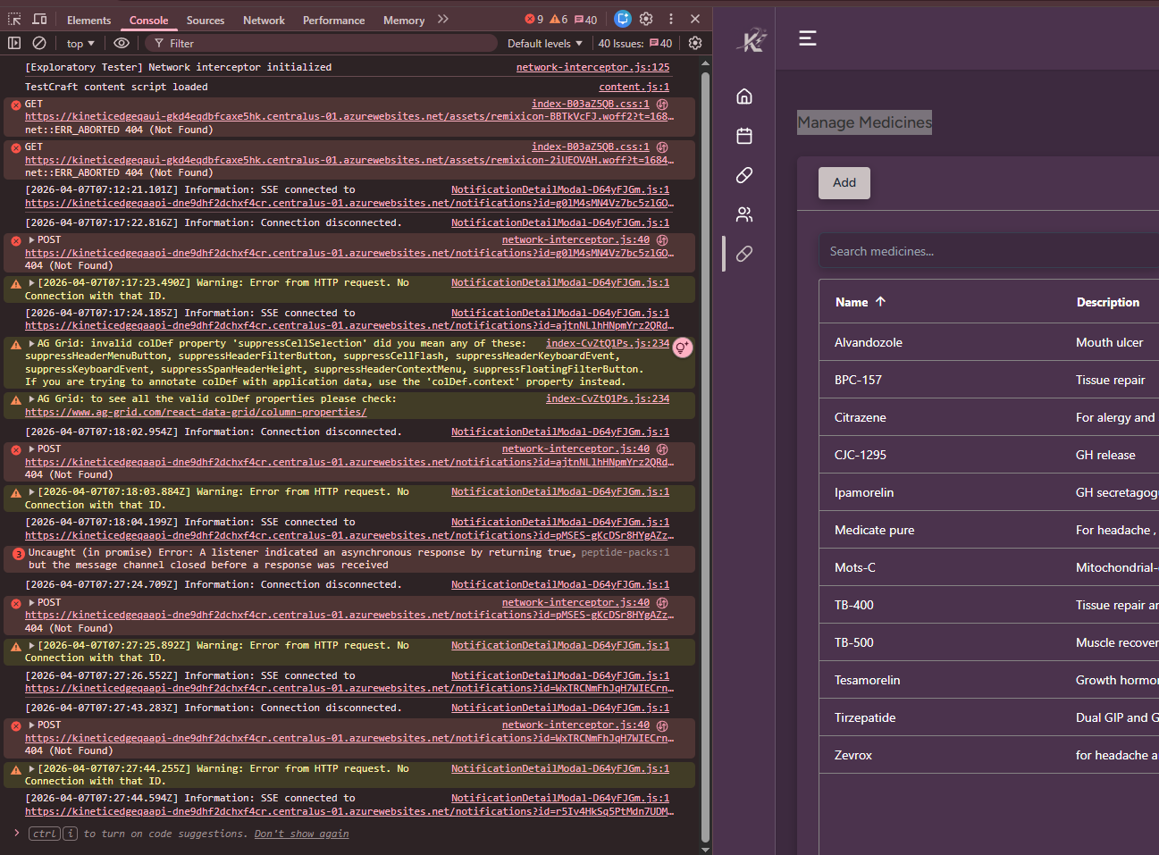Toggle the device toolbar in DevTools
This screenshot has width=1159, height=855.
[40, 19]
